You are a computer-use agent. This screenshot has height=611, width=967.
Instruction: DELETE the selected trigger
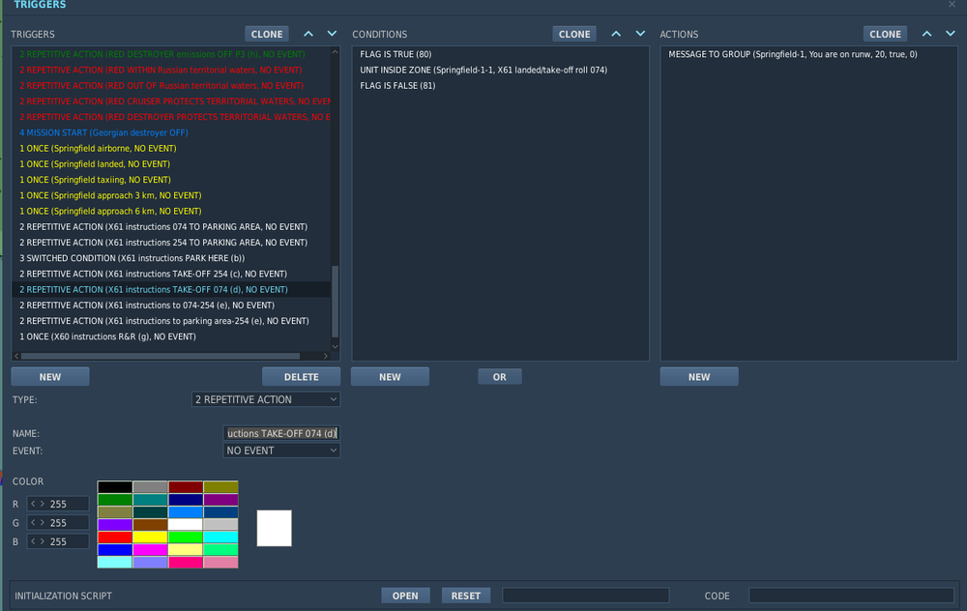302,375
